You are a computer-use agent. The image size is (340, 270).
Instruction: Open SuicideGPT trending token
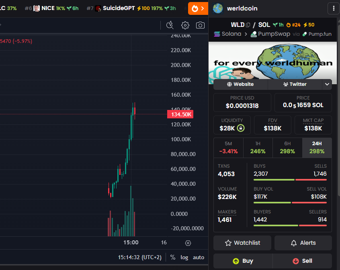[131, 8]
